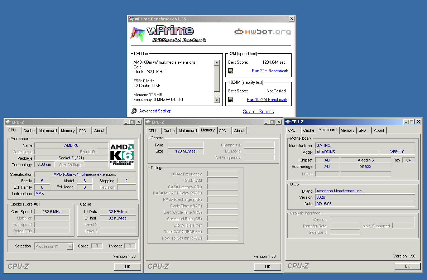
Task: Switch to Mainboard tab in middle CPU-Z window
Action: 188,131
